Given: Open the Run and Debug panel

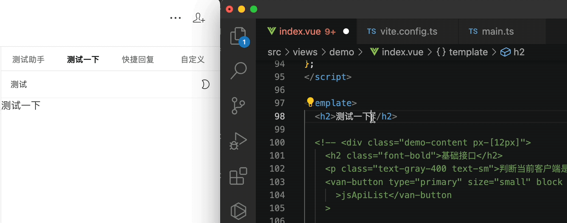Looking at the screenshot, I should (x=238, y=141).
